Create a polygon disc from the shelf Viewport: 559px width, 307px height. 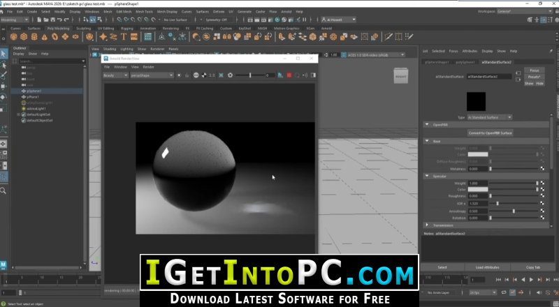[x=75, y=37]
